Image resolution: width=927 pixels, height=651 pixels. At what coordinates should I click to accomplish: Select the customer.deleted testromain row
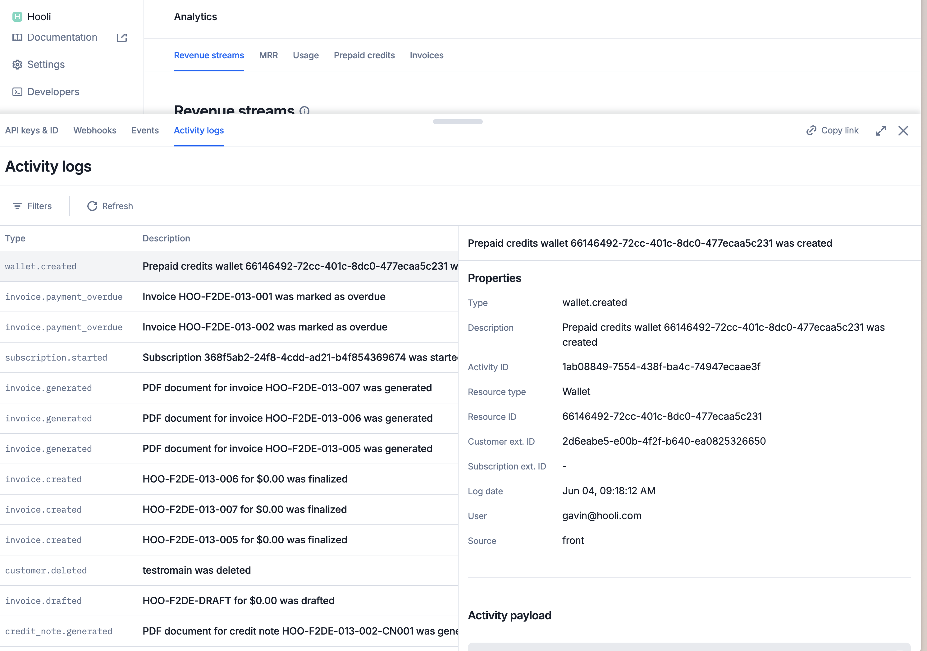pyautogui.click(x=229, y=570)
